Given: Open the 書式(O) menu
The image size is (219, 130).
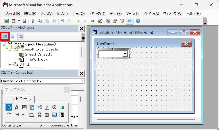Looking at the screenshot, I should click(78, 14).
